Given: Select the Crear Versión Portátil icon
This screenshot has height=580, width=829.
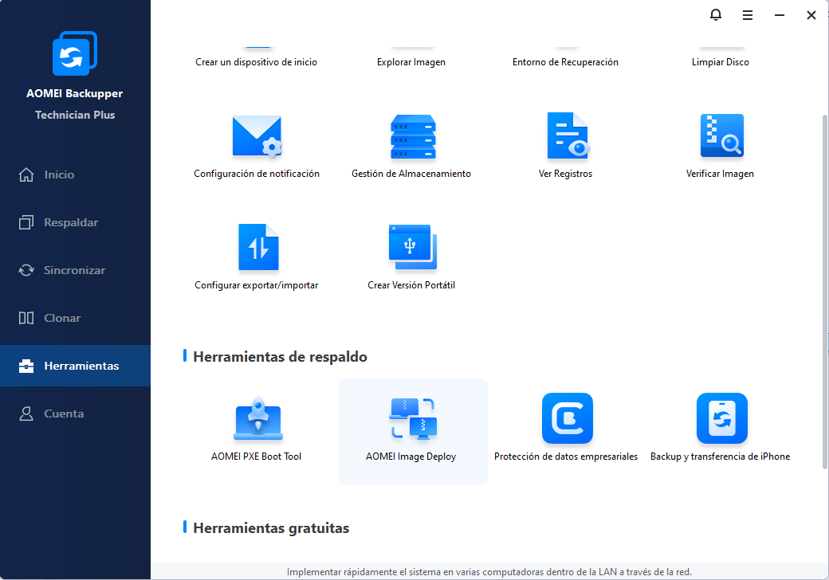Looking at the screenshot, I should tap(413, 247).
